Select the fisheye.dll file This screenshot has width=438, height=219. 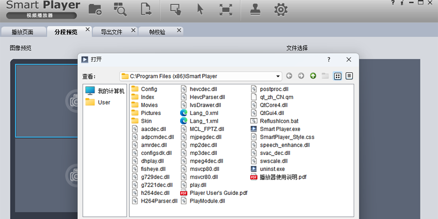[148, 169]
